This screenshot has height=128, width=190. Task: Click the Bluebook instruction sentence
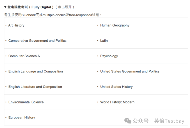[x=52, y=15]
